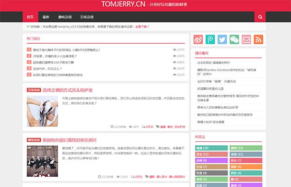291x187 pixels.
Task: Open the article 选择正确的方式洗头和护发
Action: point(67,90)
